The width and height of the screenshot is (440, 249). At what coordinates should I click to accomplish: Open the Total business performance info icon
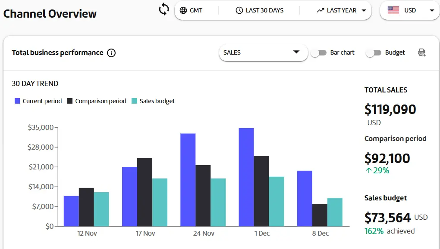point(111,52)
